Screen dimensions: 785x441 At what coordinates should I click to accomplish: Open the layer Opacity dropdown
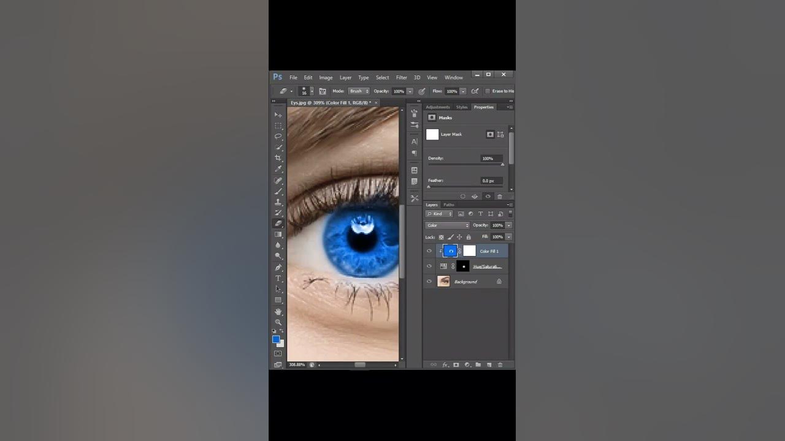point(508,225)
